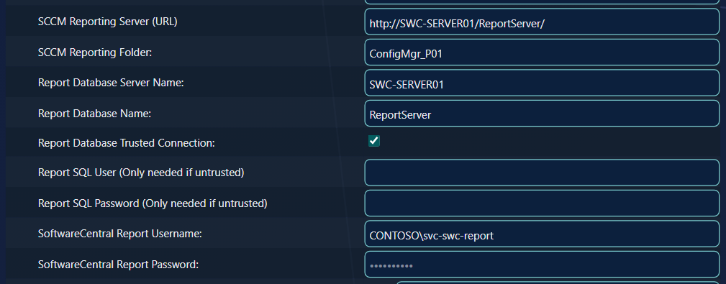Viewport: 726px width, 284px height.
Task: Focus the Report Database Server Name field
Action: click(x=542, y=83)
